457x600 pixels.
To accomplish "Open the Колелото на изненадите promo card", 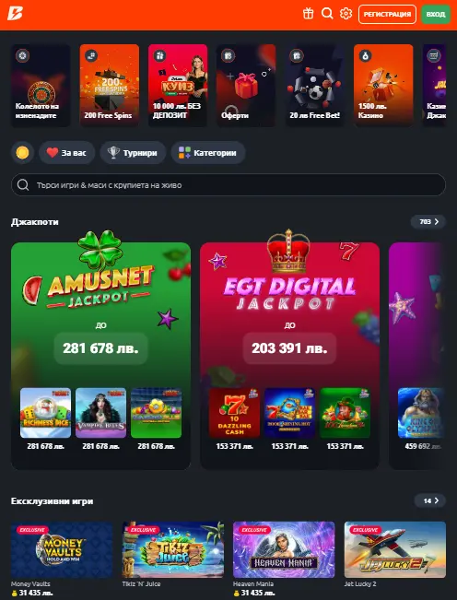I will pos(41,86).
